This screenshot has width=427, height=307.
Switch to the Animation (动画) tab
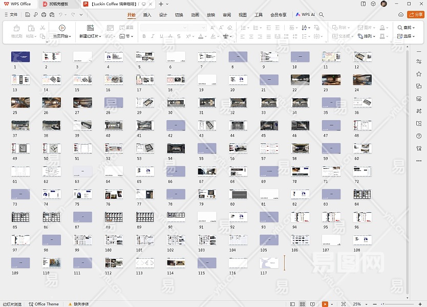click(195, 15)
